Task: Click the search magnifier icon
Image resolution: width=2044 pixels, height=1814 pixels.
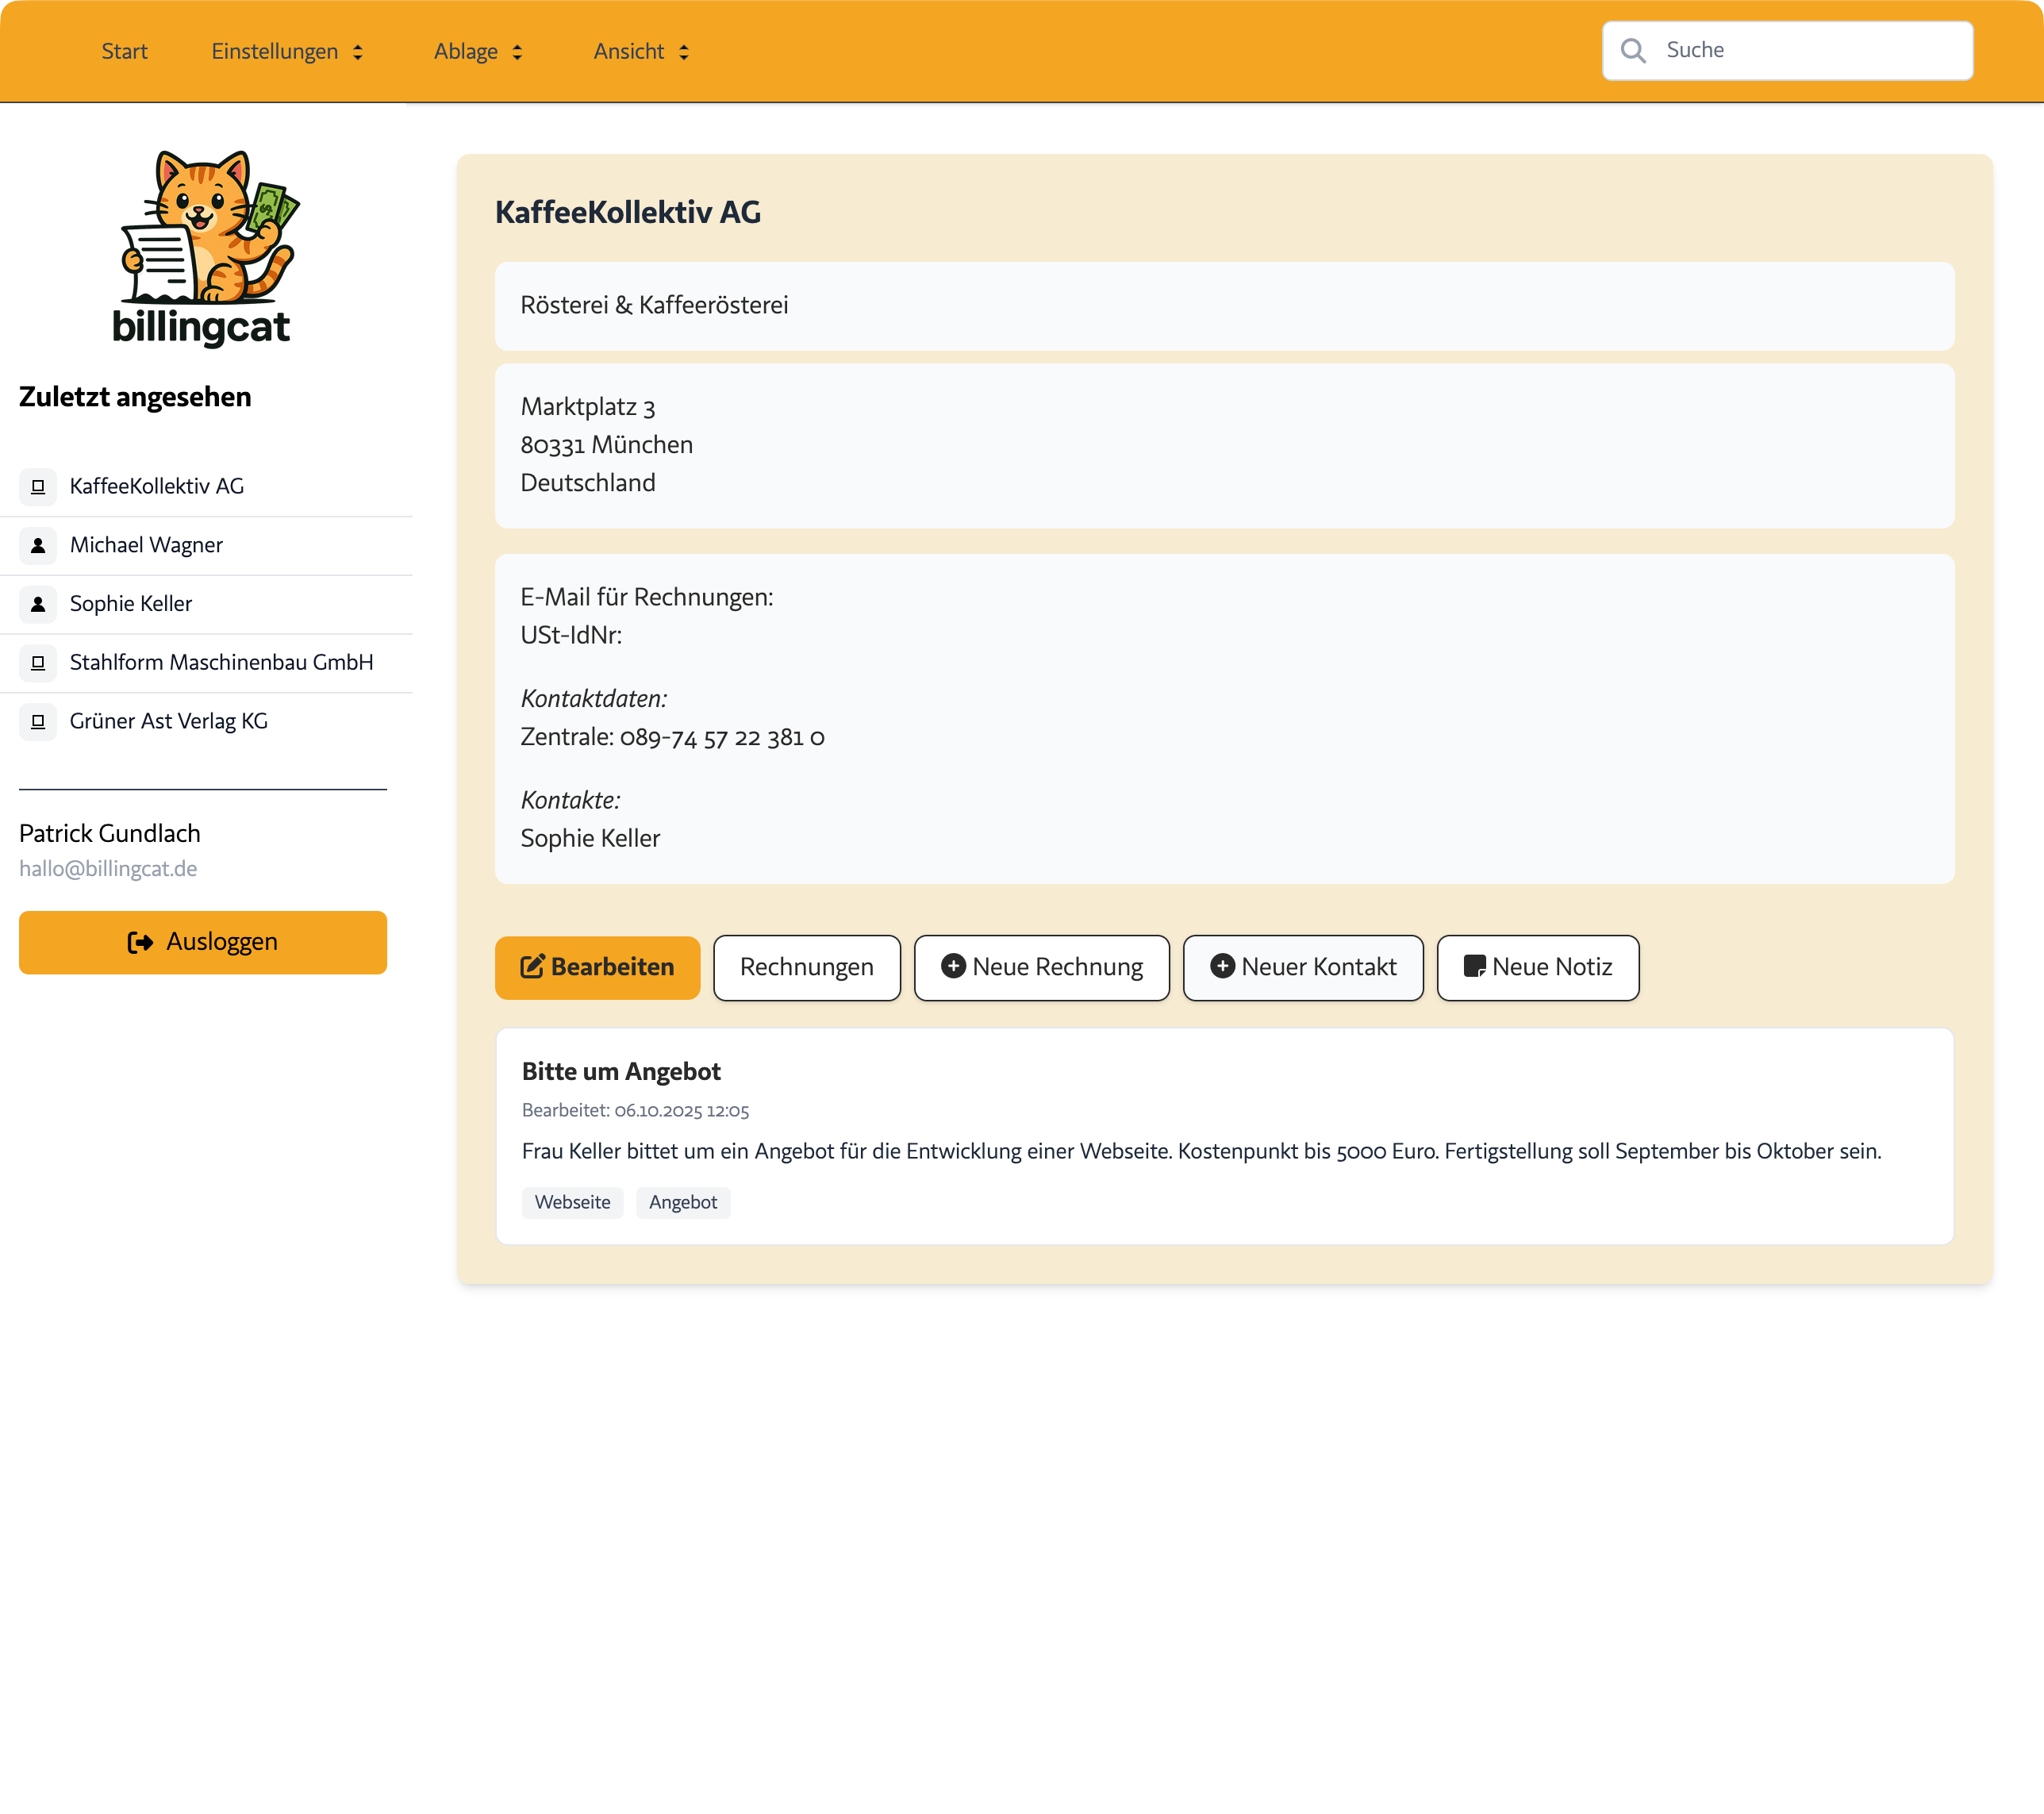Action: pyautogui.click(x=1632, y=51)
